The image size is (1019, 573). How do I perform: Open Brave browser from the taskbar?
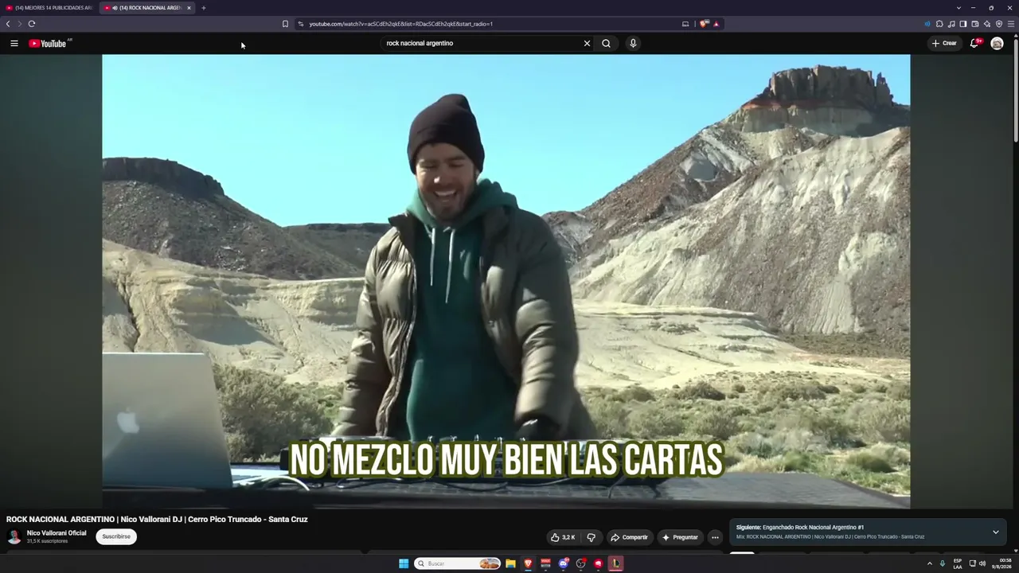[x=528, y=563]
